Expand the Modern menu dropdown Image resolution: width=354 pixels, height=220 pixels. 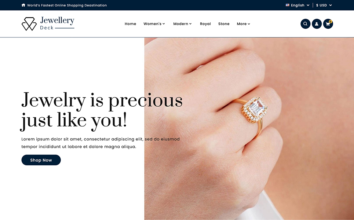182,24
